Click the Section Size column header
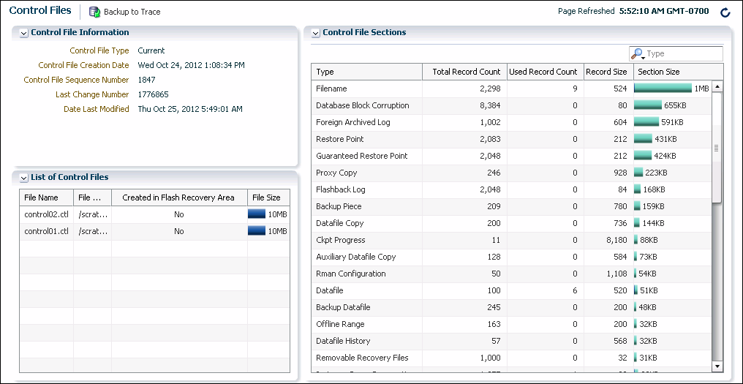This screenshot has width=743, height=384. [658, 72]
